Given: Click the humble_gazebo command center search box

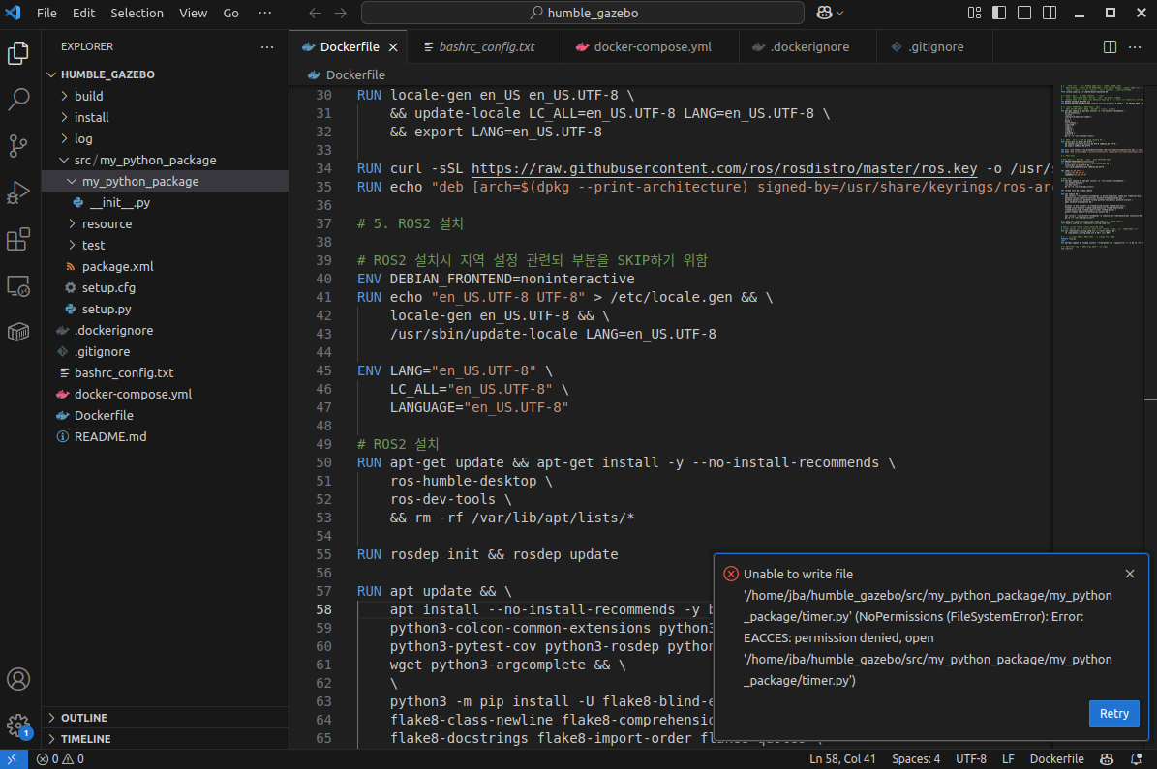Looking at the screenshot, I should click(x=582, y=13).
